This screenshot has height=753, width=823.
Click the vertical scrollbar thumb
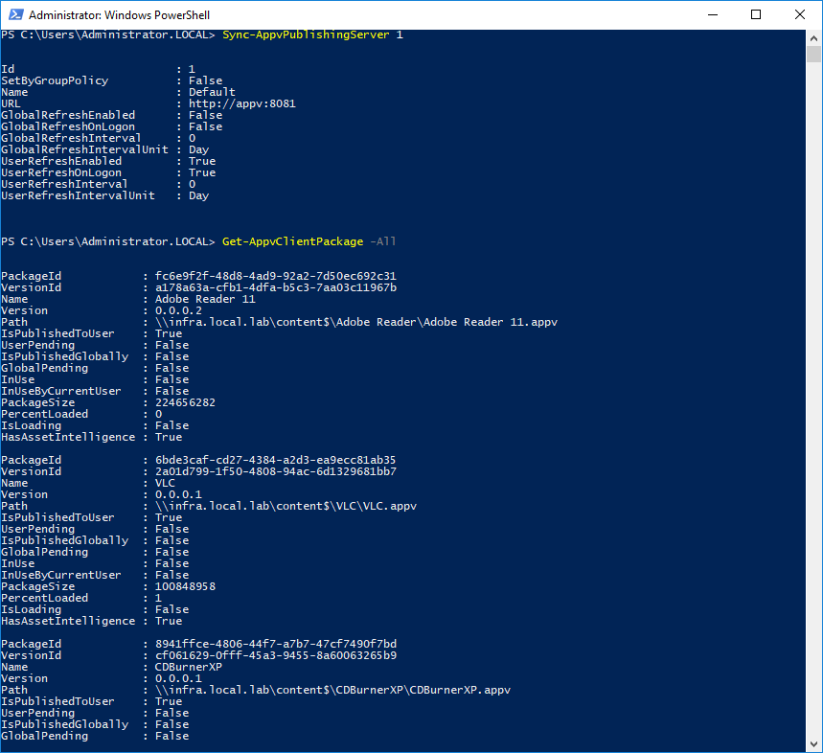813,54
